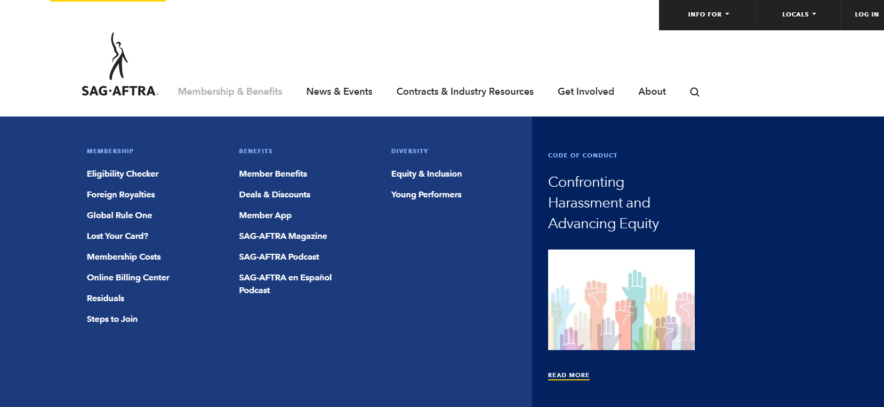Click READ MORE under the Code of Conduct
The image size is (884, 407).
(569, 375)
